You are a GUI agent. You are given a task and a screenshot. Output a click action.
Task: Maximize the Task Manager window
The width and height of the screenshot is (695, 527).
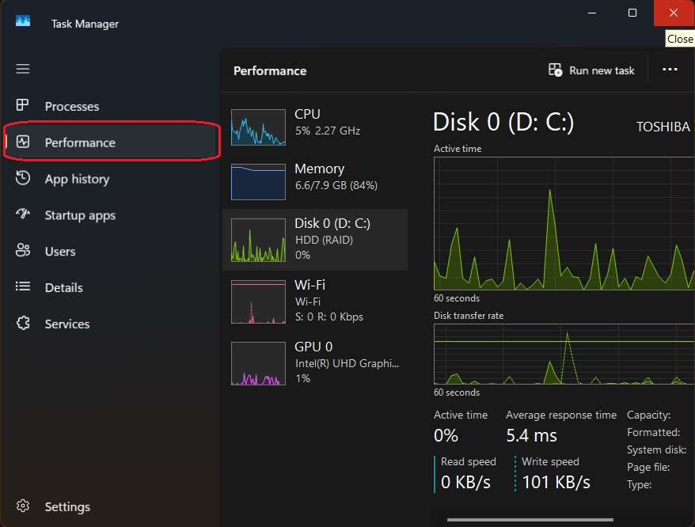(632, 13)
